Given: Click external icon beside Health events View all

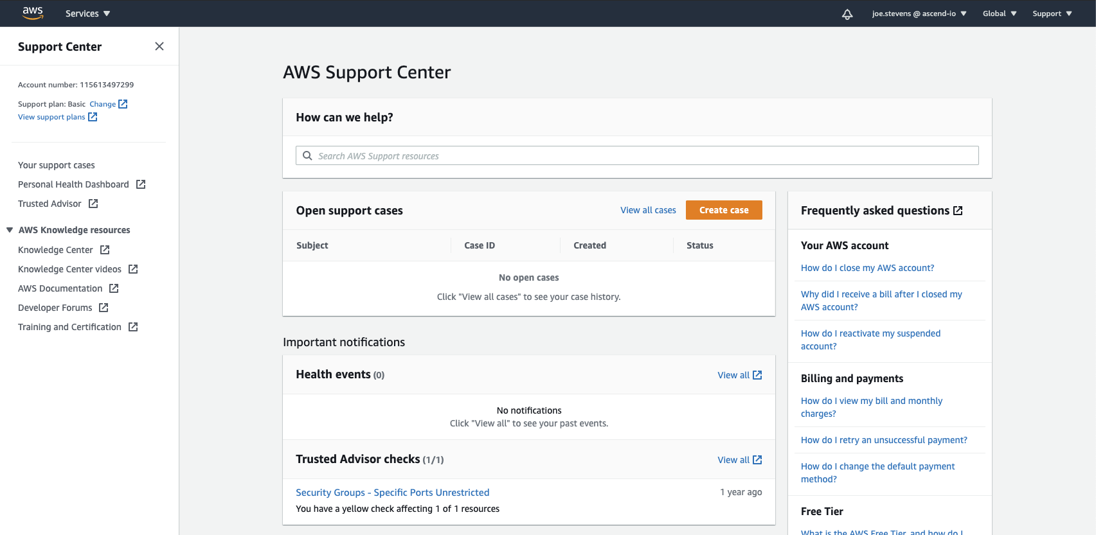Looking at the screenshot, I should [757, 375].
